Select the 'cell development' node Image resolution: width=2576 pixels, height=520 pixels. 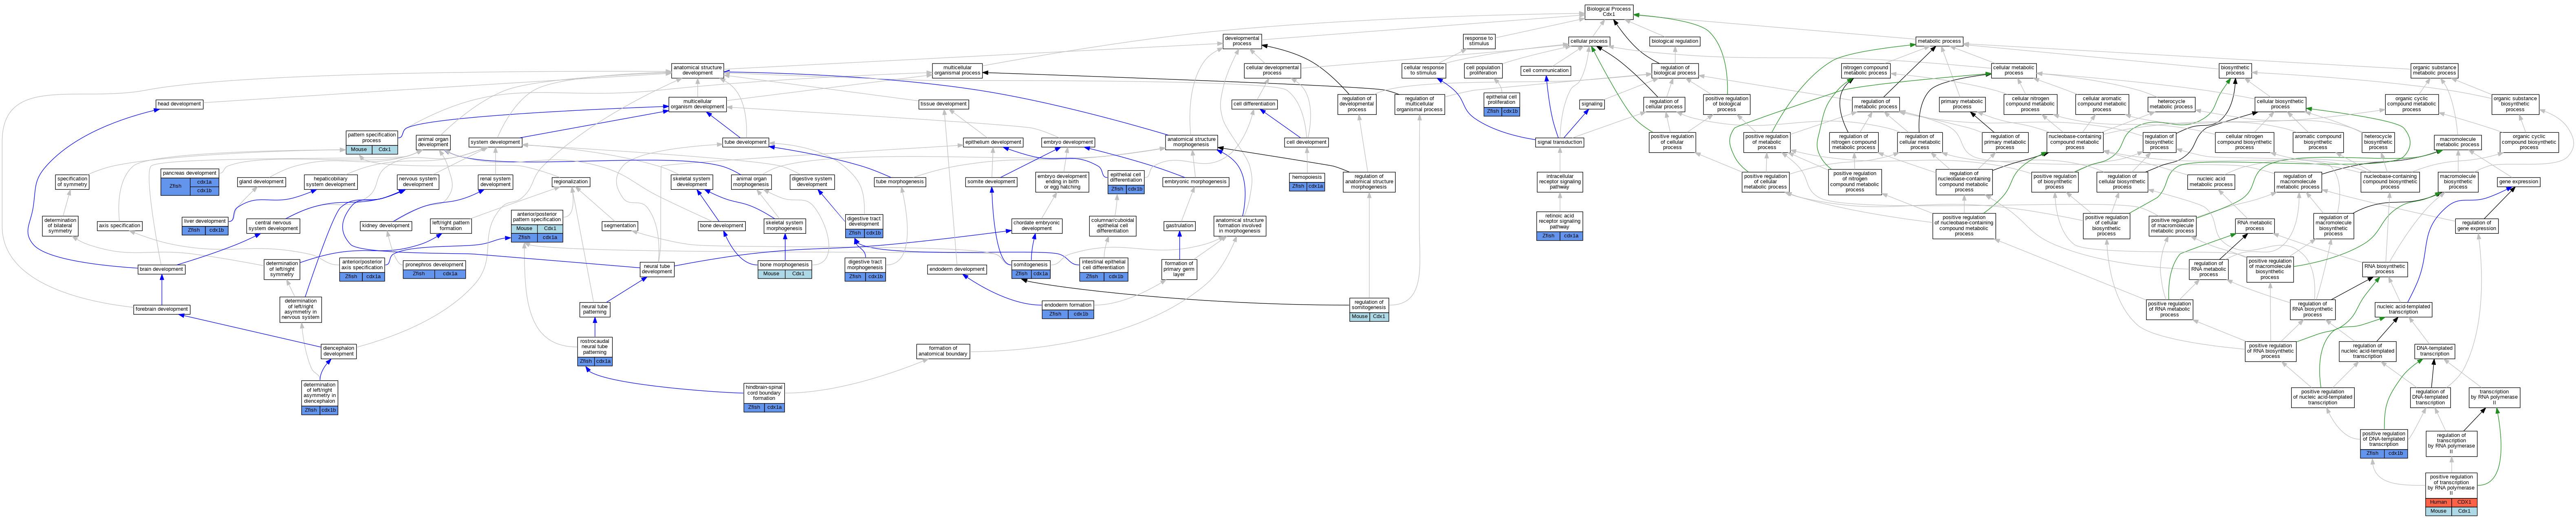1306,142
